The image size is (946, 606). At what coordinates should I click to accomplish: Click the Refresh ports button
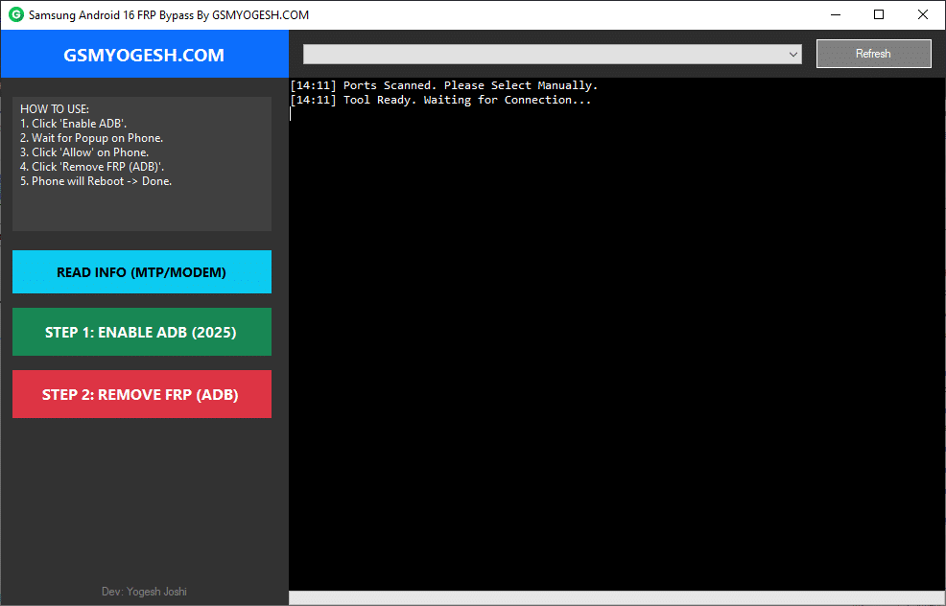tap(873, 54)
